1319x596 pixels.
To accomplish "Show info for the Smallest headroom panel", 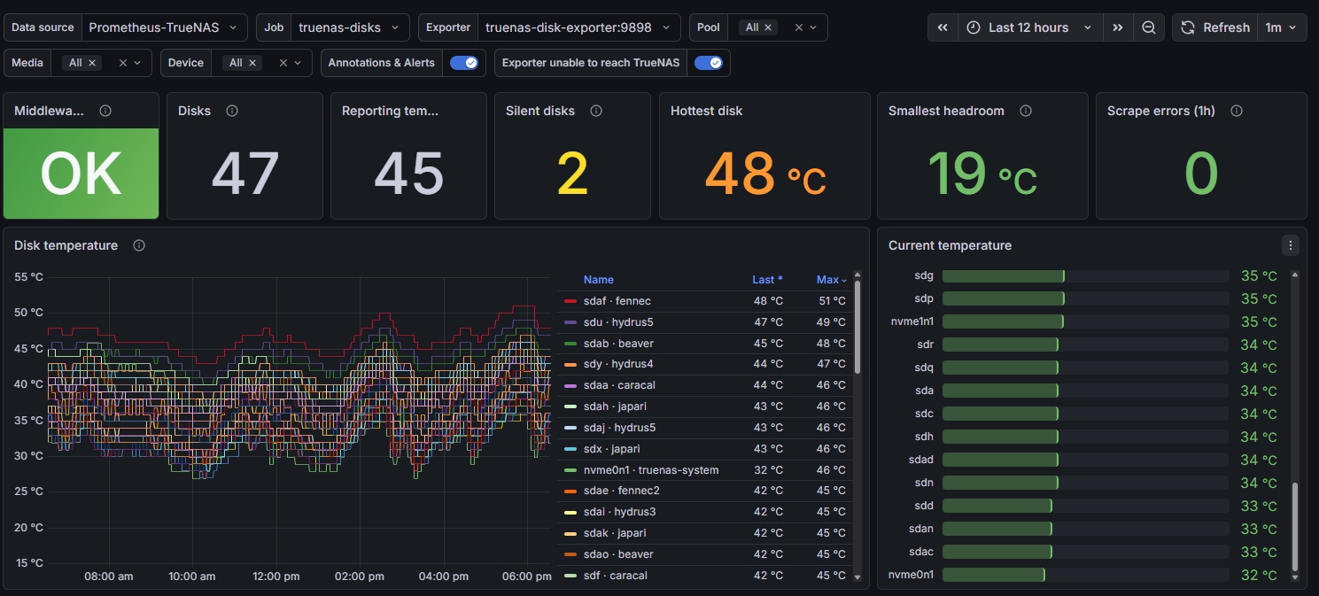I will coord(1026,111).
